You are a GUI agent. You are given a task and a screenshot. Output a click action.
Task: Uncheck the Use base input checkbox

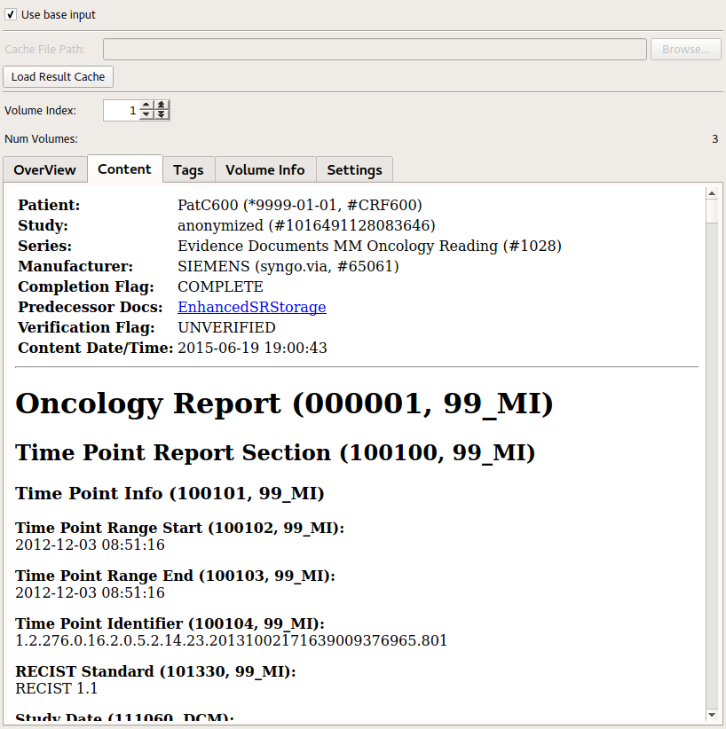coord(11,15)
